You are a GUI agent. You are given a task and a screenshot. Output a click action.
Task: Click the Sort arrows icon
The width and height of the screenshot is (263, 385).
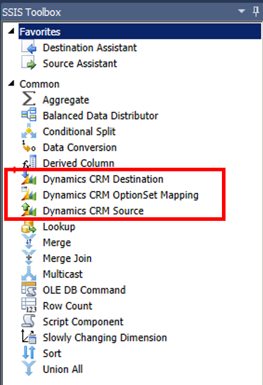click(x=29, y=353)
